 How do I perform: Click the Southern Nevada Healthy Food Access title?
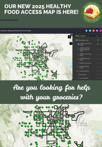point(16,31)
